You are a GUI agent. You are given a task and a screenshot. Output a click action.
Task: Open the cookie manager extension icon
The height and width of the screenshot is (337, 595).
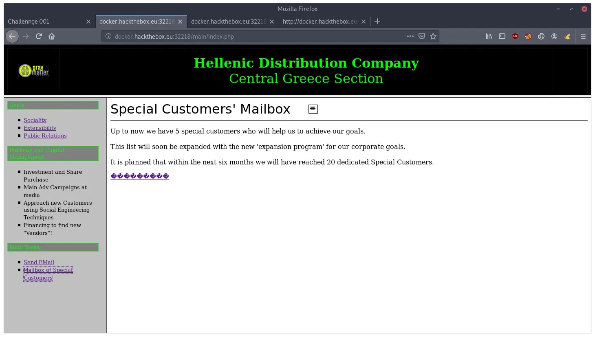point(541,36)
